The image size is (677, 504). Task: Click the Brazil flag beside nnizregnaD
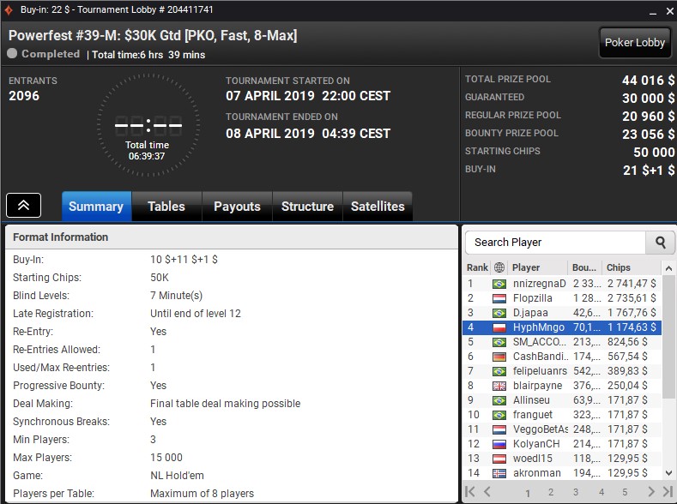pyautogui.click(x=499, y=284)
